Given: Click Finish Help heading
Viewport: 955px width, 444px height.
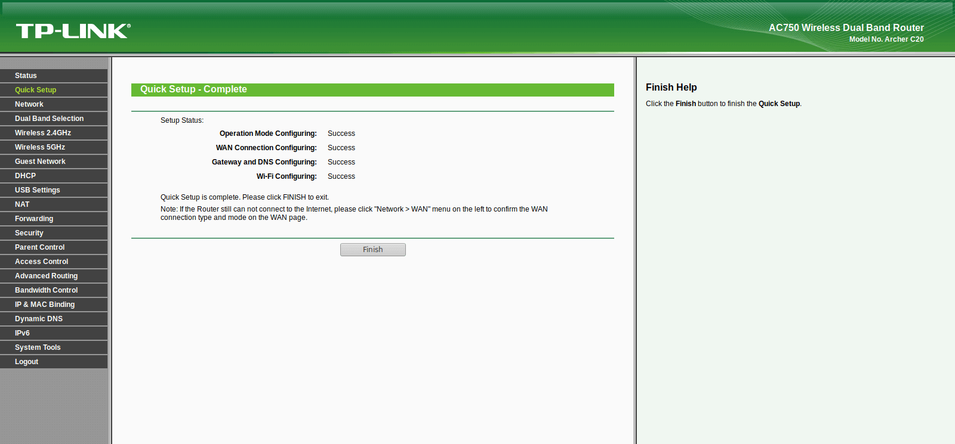Looking at the screenshot, I should (x=671, y=87).
